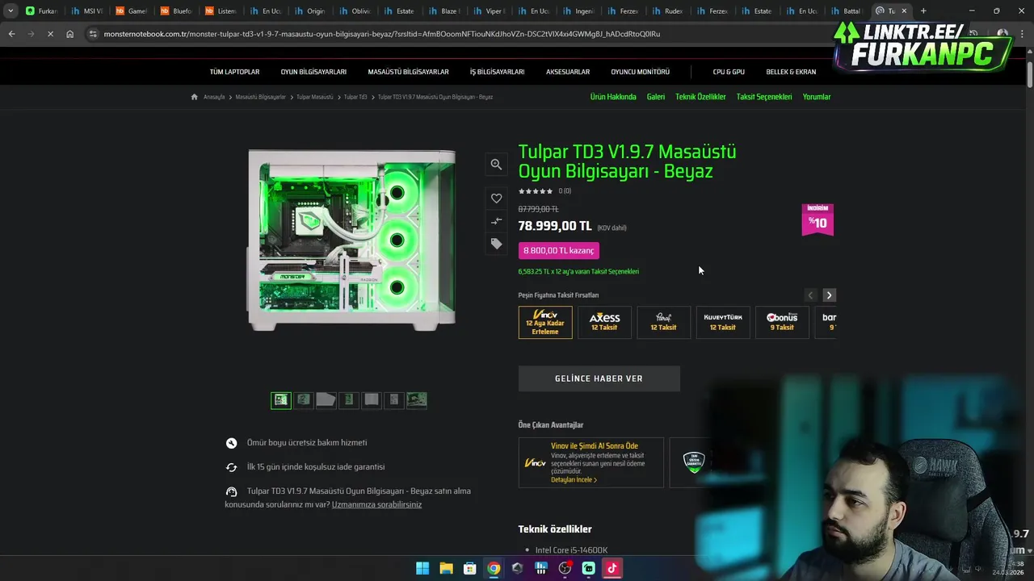Select Axess 12 Taksit option
Image resolution: width=1034 pixels, height=581 pixels.
[604, 322]
